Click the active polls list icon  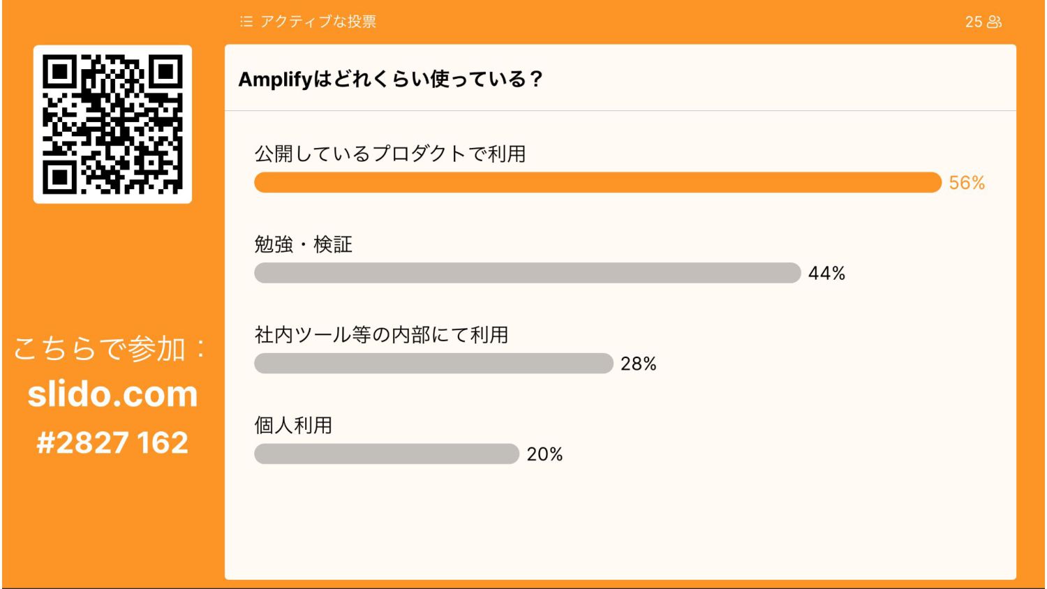(246, 22)
